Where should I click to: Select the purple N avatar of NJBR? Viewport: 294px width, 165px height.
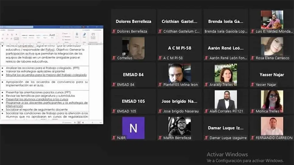click(133, 128)
